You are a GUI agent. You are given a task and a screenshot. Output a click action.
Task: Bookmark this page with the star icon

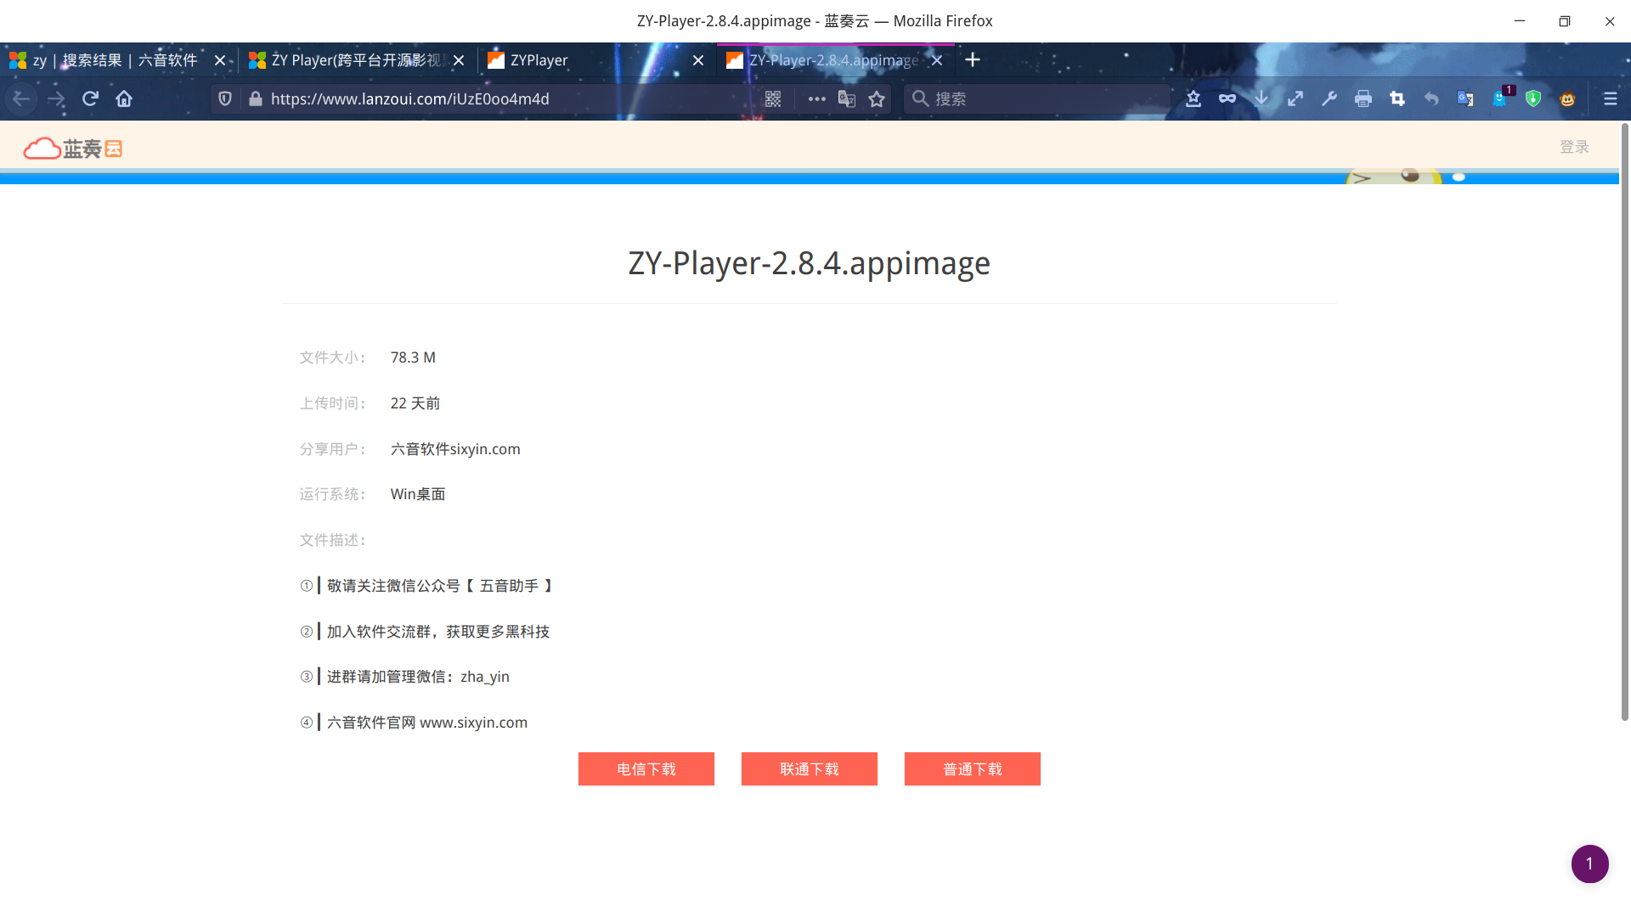coord(877,99)
